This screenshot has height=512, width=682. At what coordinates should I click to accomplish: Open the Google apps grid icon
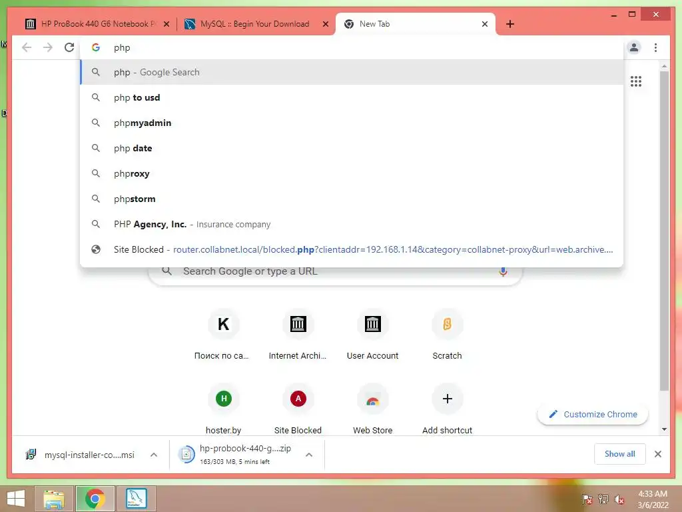636,81
